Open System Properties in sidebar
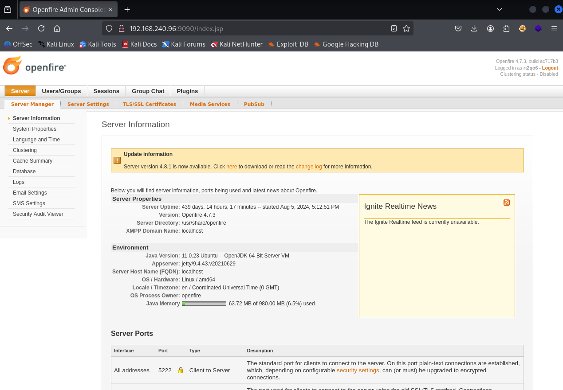The width and height of the screenshot is (563, 390). [35, 129]
